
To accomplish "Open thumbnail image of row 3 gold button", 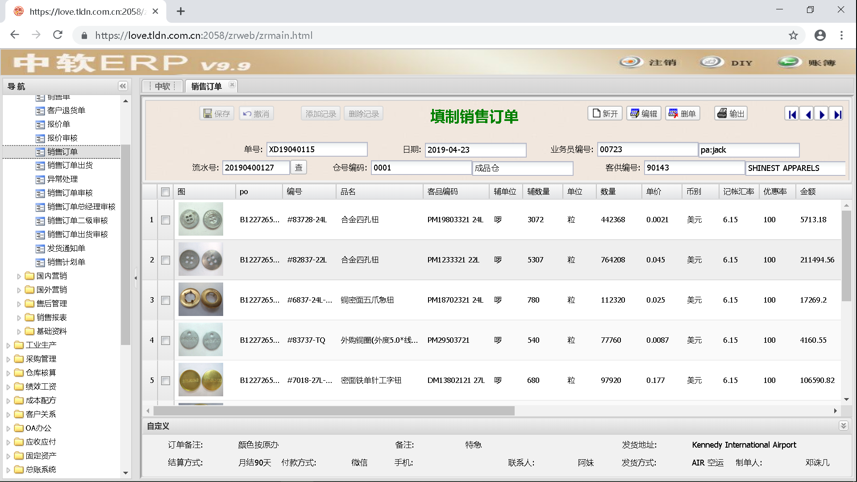I will (201, 299).
